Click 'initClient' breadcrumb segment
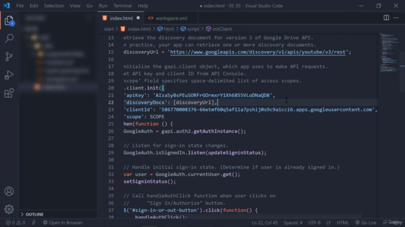This screenshot has width=405, height=227. [222, 29]
